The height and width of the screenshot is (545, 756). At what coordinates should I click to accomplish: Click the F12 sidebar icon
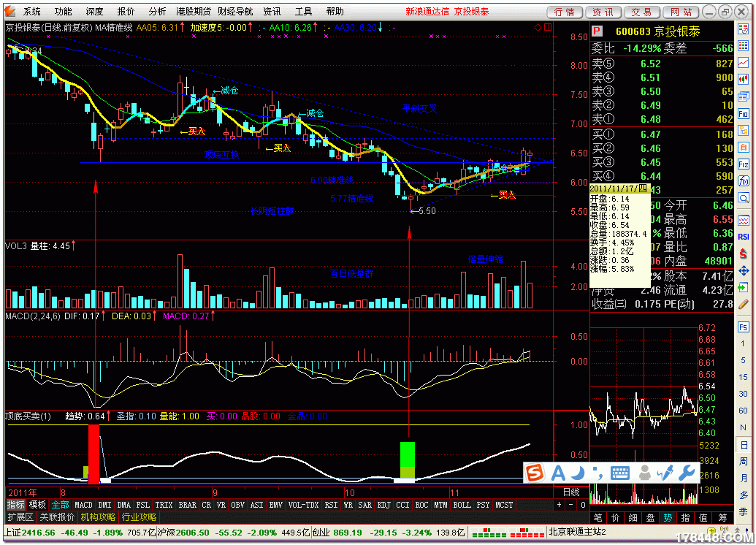743,164
